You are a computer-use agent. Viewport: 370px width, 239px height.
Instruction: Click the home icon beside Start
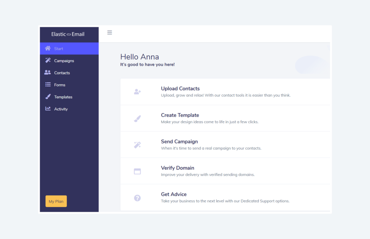click(48, 49)
